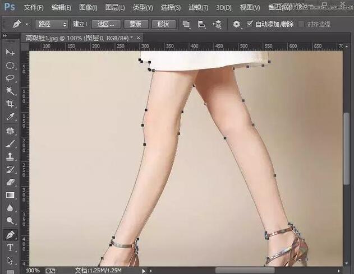Select the Eyedropper tool
The width and height of the screenshot is (354, 274).
click(x=10, y=117)
